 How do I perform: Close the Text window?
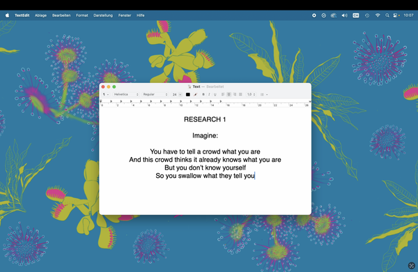[x=103, y=86]
